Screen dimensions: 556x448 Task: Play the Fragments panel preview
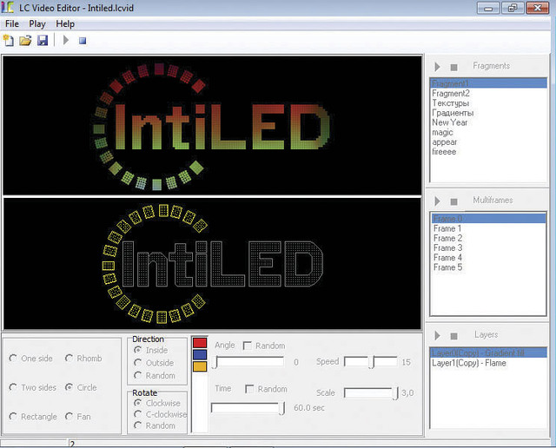click(437, 67)
